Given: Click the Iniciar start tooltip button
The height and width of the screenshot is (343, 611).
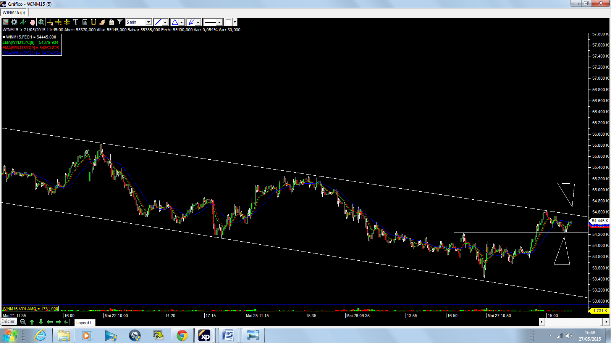Looking at the screenshot, I should pos(8,321).
